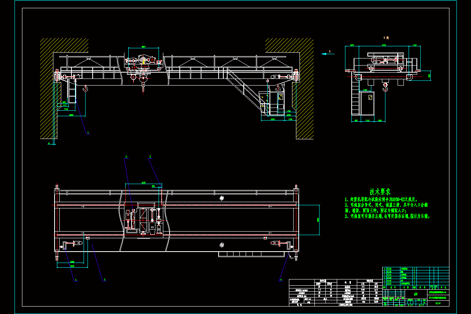Image resolution: width=471 pixels, height=314 pixels.
Task: Click the green 技术要求 heading
Action: (x=380, y=192)
